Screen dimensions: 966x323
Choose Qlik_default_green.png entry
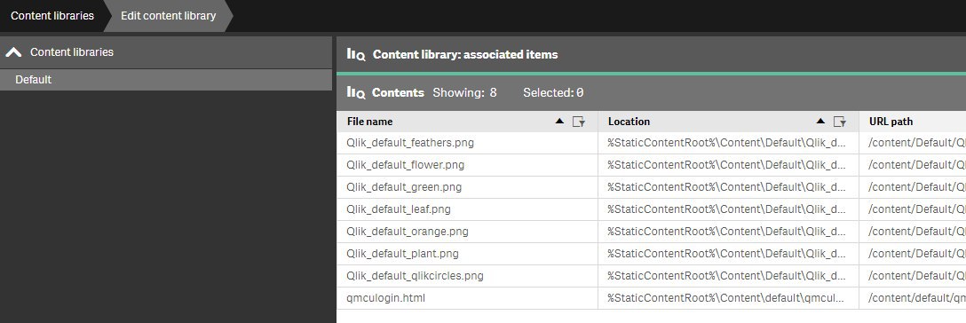404,187
